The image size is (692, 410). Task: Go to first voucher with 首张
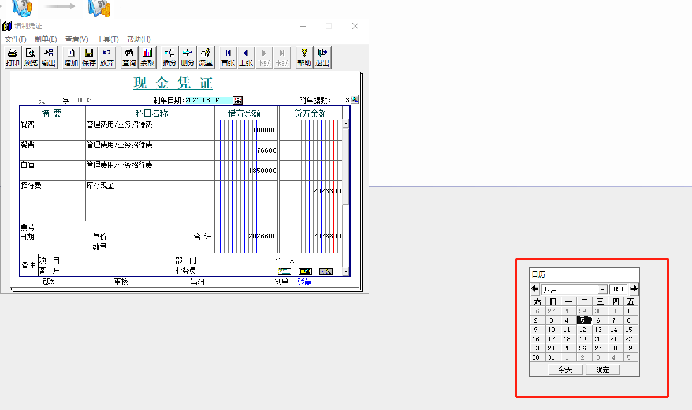point(228,57)
